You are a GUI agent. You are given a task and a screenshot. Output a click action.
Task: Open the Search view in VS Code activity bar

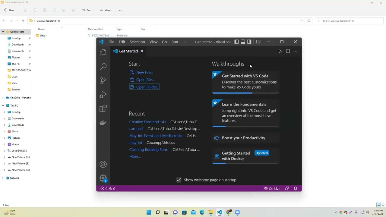coord(103,66)
